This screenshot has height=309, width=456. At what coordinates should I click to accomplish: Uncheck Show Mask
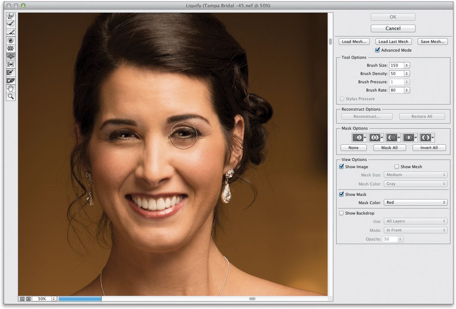coord(341,194)
